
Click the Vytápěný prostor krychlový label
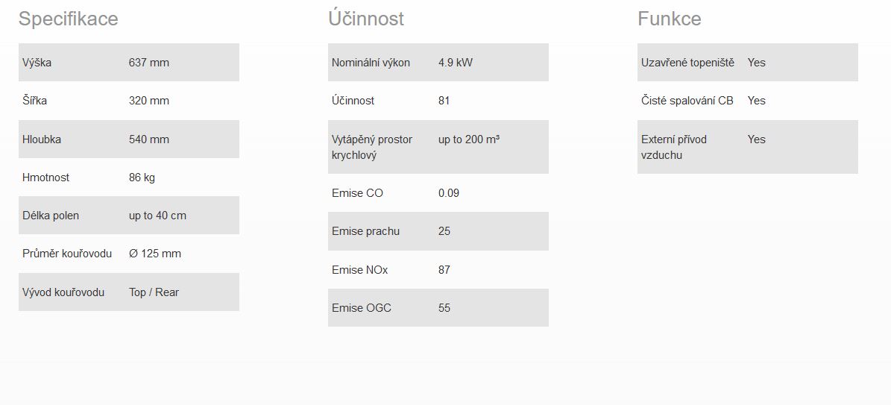click(372, 147)
